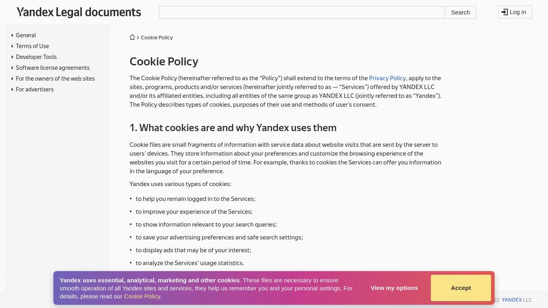Open the Yandex Legal documents logo
Image resolution: width=548 pixels, height=308 pixels.
(x=79, y=12)
